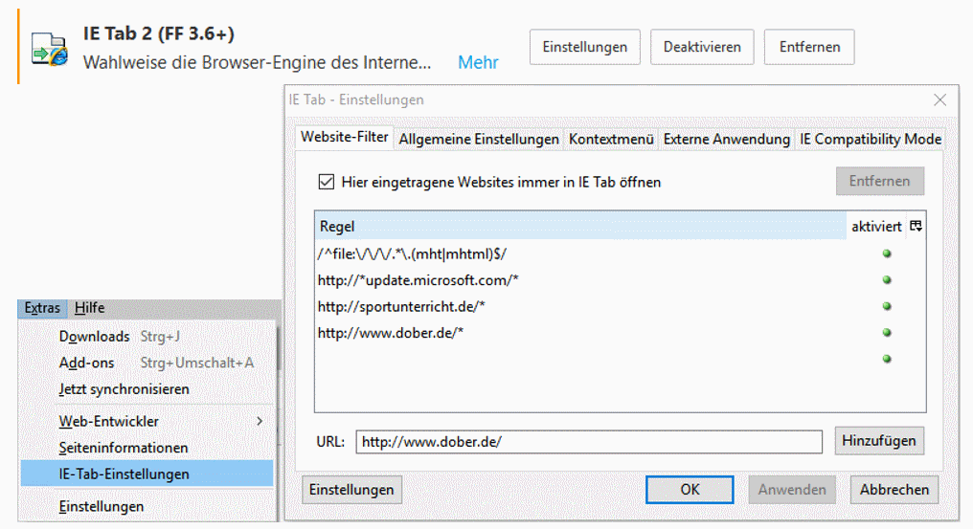Screen dimensions: 973x529
Task: Select the IE Compatibility Mode tab
Action: (870, 139)
